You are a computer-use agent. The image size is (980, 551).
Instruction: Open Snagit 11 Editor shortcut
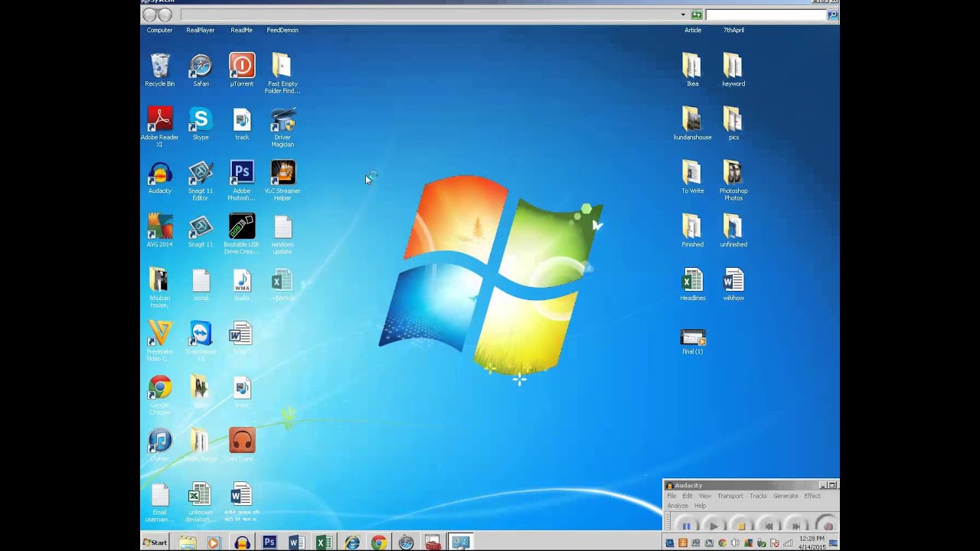point(201,181)
